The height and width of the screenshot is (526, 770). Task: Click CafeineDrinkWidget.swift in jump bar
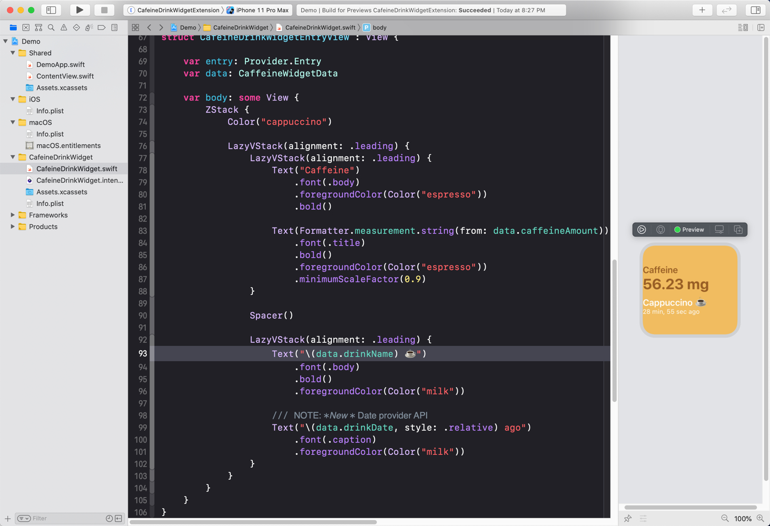click(x=315, y=27)
